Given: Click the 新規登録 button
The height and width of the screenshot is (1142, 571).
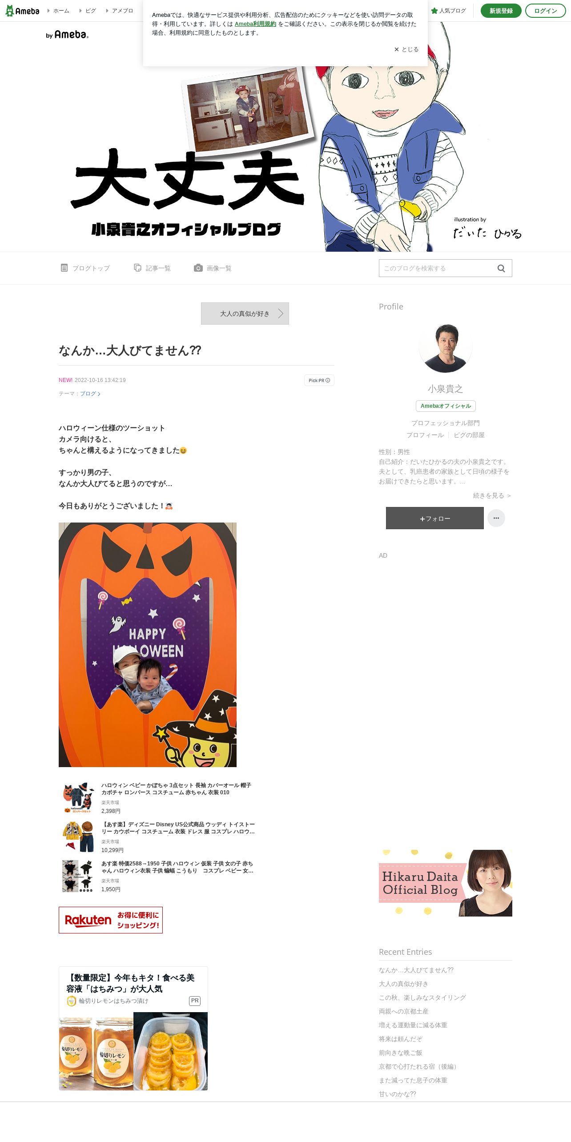Looking at the screenshot, I should pos(501,11).
